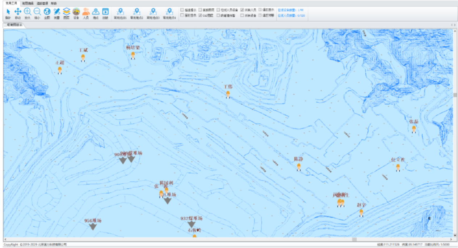
Task: Show the 全图 full map globe view
Action: point(47,13)
